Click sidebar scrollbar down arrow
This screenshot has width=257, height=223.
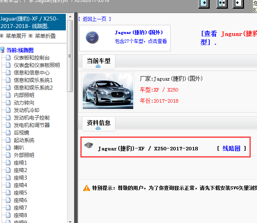point(70,221)
